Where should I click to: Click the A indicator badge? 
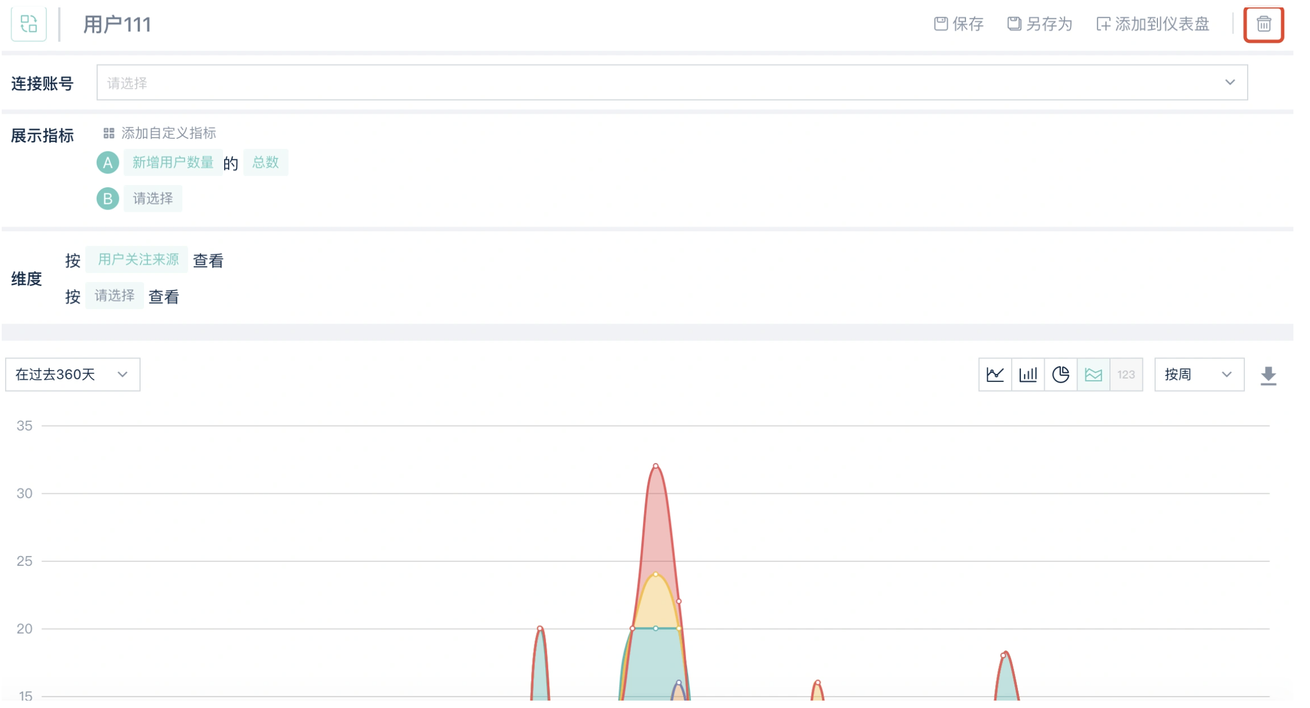click(108, 163)
